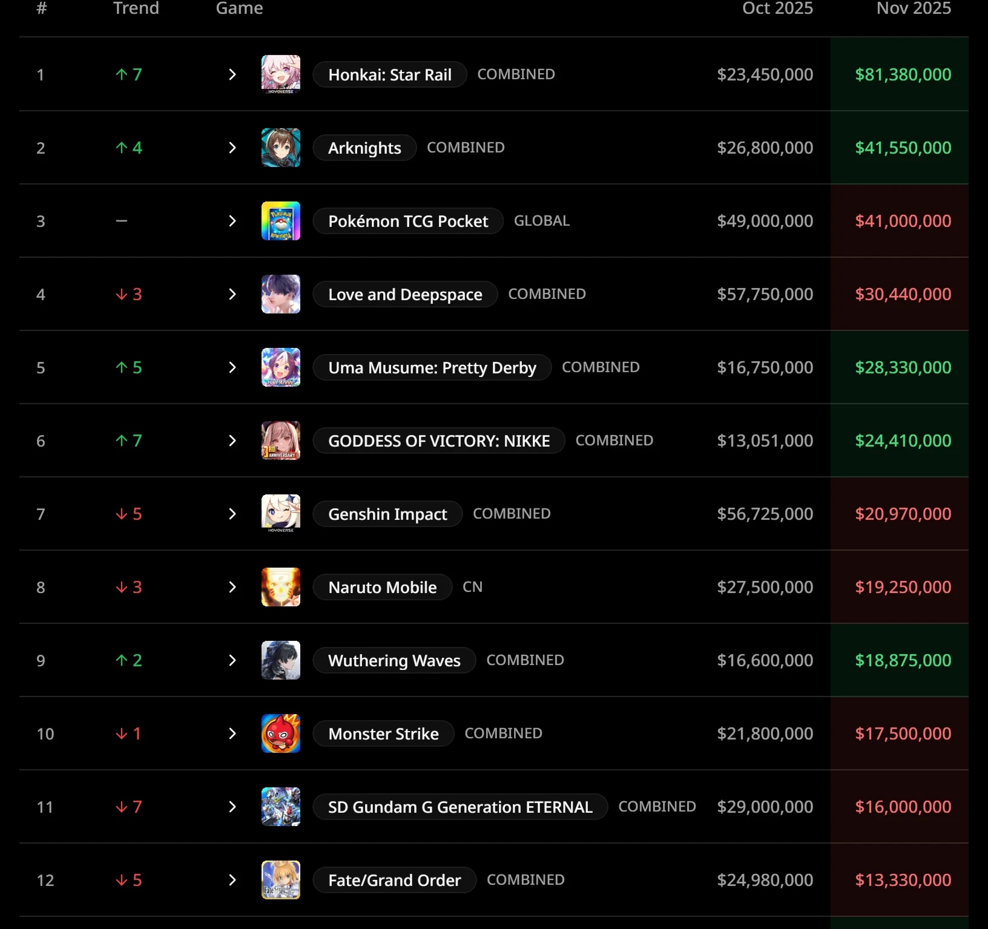The height and width of the screenshot is (929, 988).
Task: Click the # rank column header
Action: [41, 8]
